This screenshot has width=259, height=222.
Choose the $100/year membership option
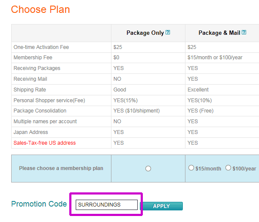click(228, 168)
